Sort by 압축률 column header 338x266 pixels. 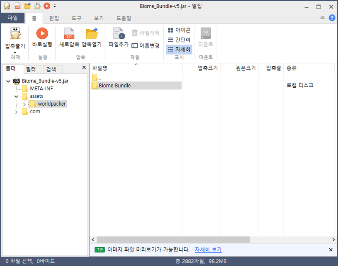(x=271, y=68)
